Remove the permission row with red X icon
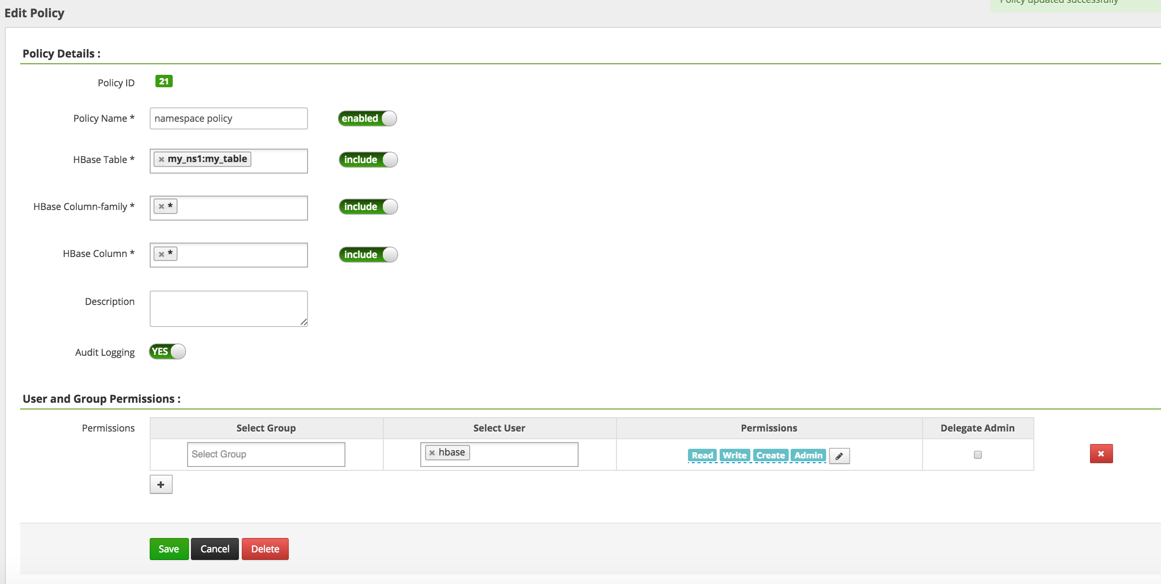Viewport: 1161px width, 584px height. (1101, 454)
